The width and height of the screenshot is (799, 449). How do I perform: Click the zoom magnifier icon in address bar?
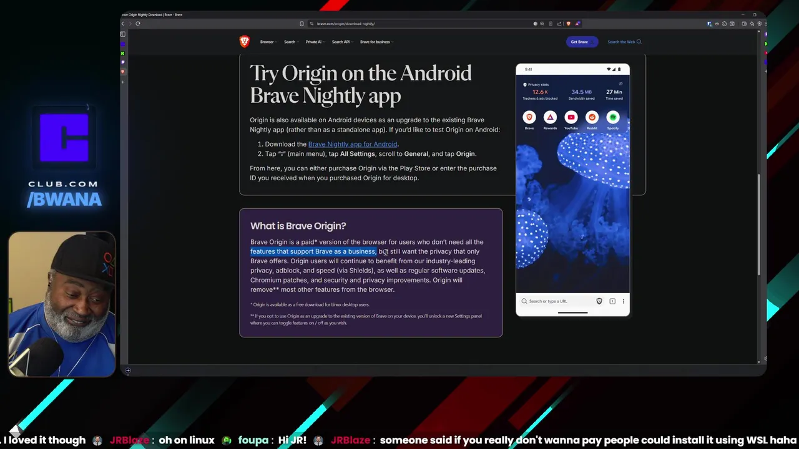pyautogui.click(x=542, y=24)
